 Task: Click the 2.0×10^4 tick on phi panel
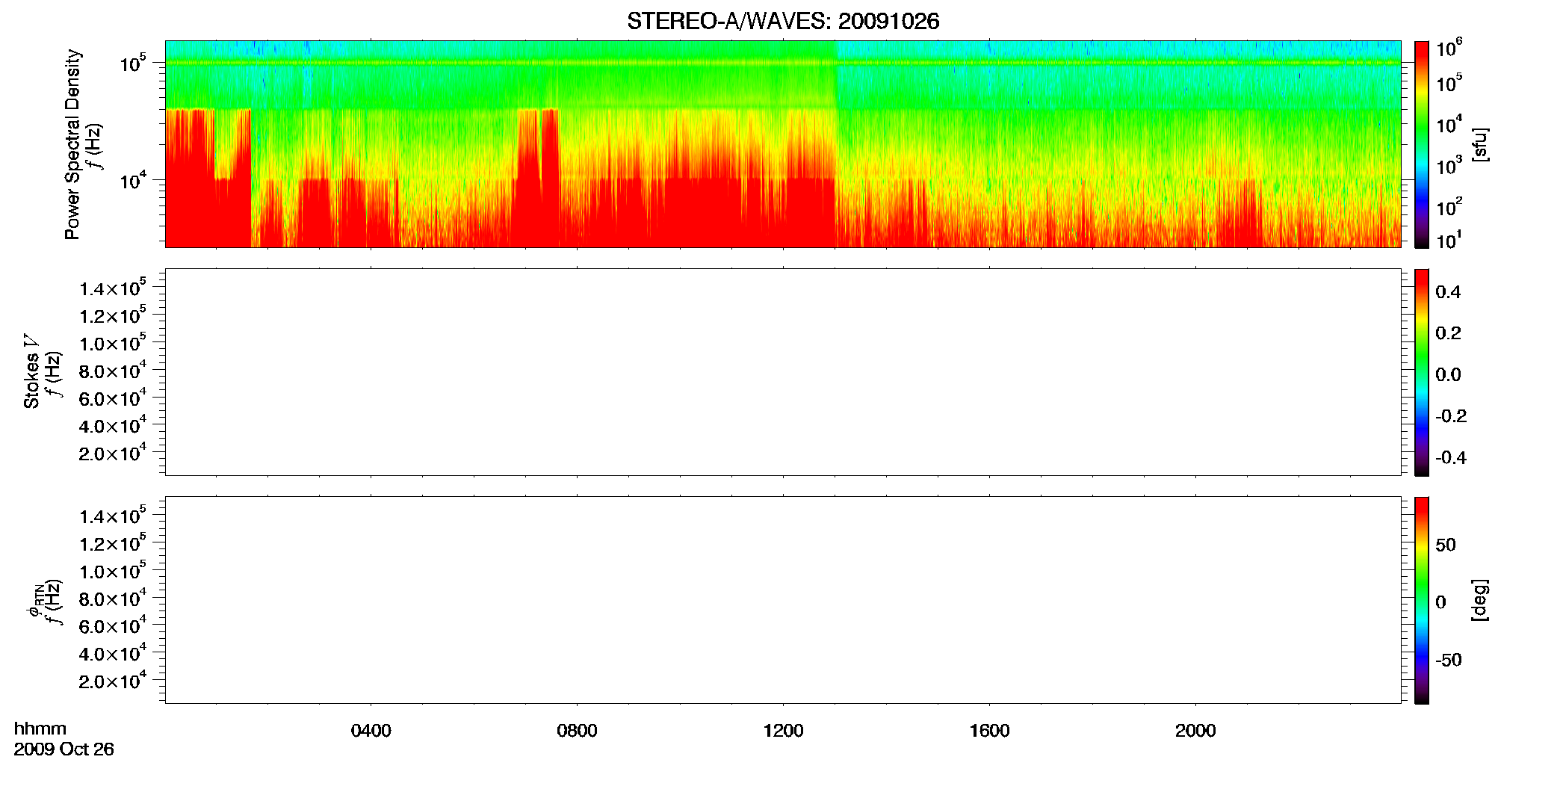tap(113, 680)
